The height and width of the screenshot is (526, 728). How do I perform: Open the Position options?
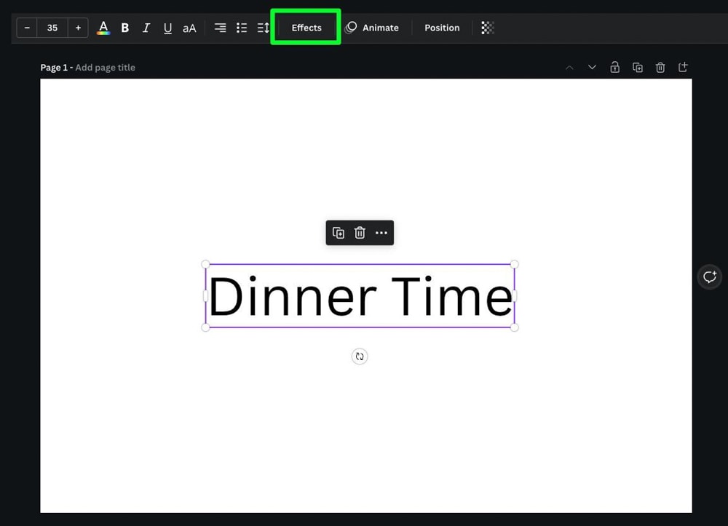click(442, 28)
